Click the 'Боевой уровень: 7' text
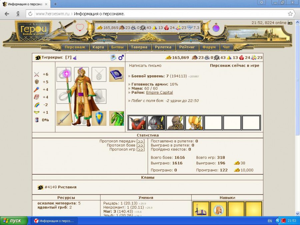300x225 pixels. tap(150, 76)
